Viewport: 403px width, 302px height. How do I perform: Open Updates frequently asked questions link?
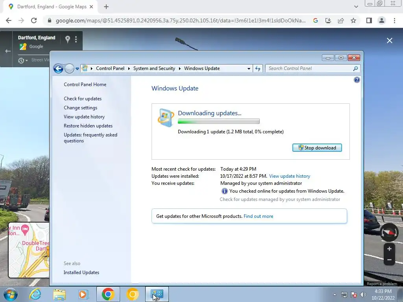click(x=91, y=138)
